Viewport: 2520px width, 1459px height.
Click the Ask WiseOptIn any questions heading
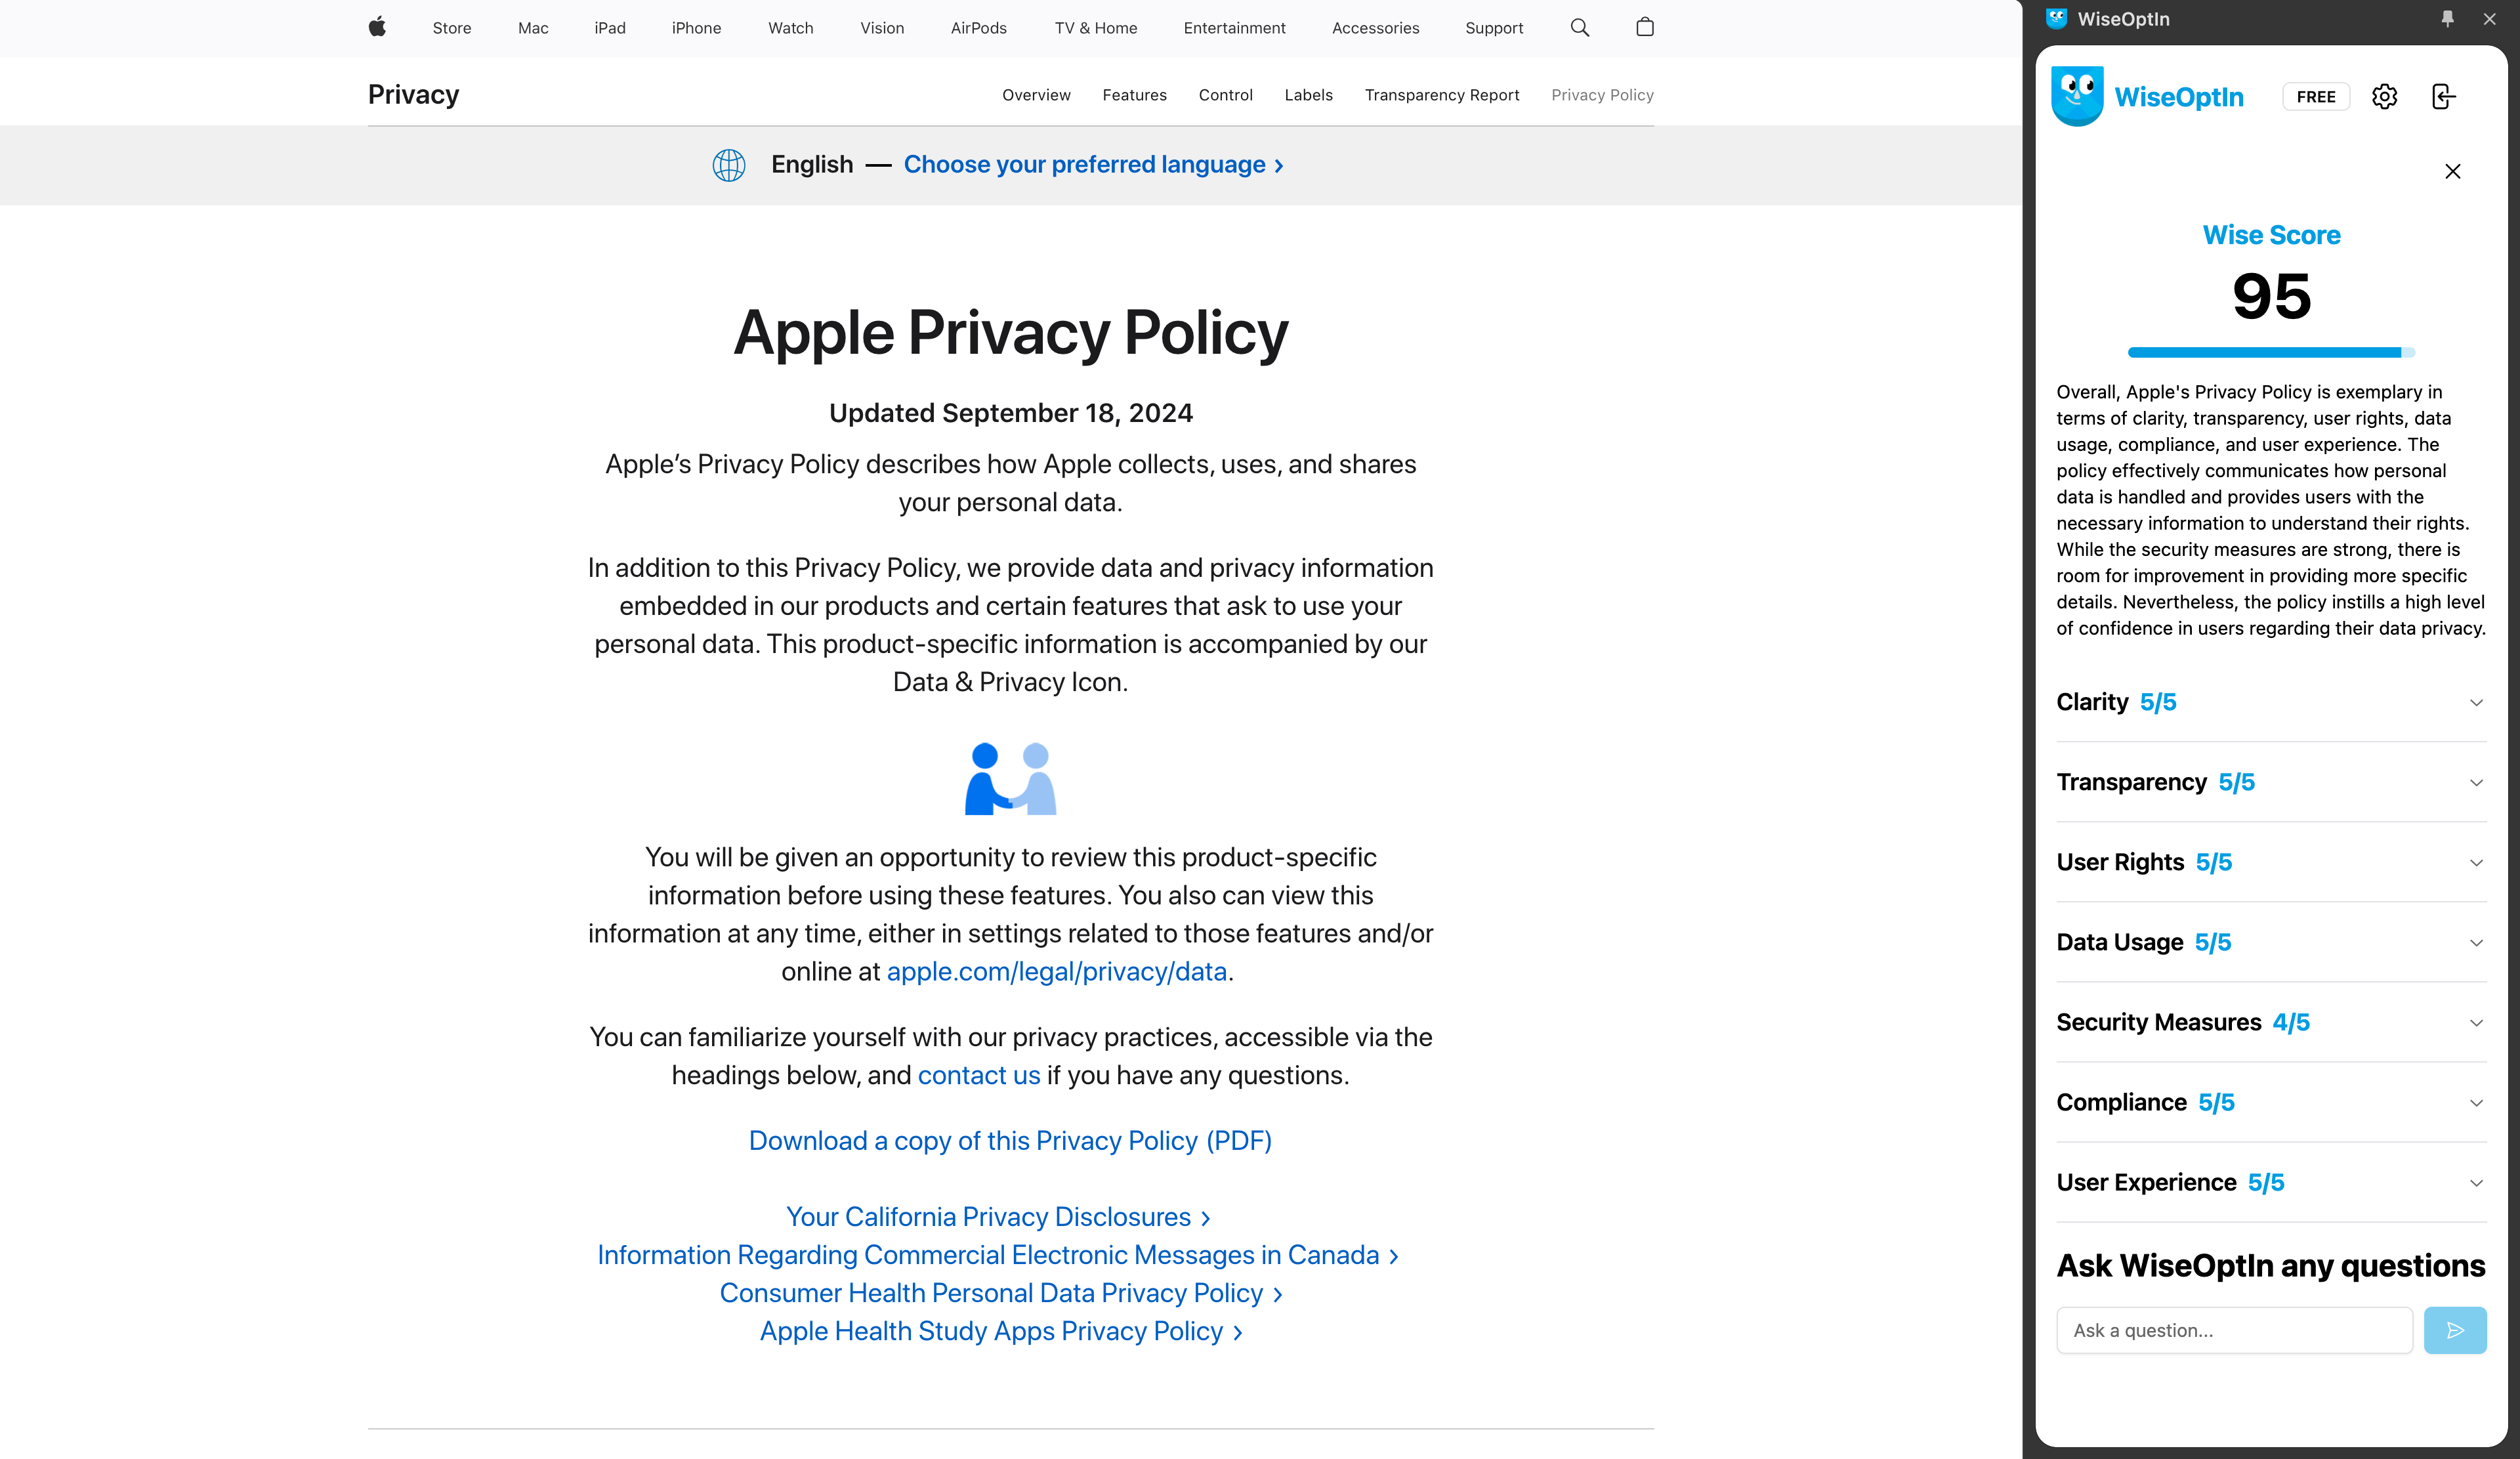click(2270, 1266)
